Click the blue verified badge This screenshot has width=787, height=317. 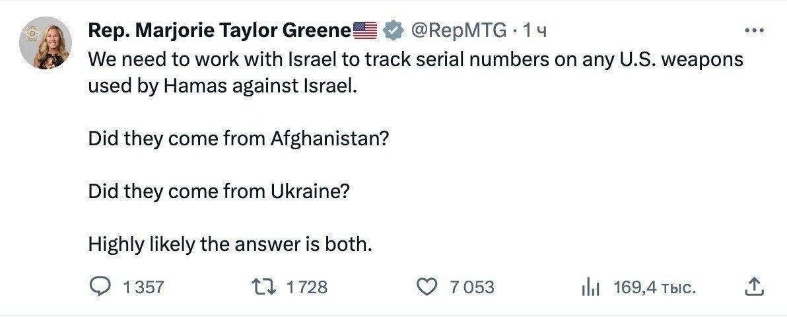[x=393, y=31]
